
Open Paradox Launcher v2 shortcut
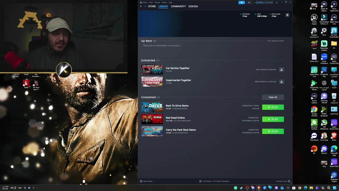[314, 33]
